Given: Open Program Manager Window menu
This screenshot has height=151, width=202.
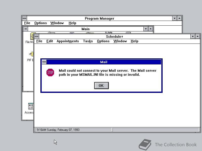Looking at the screenshot, I should pyautogui.click(x=57, y=23).
